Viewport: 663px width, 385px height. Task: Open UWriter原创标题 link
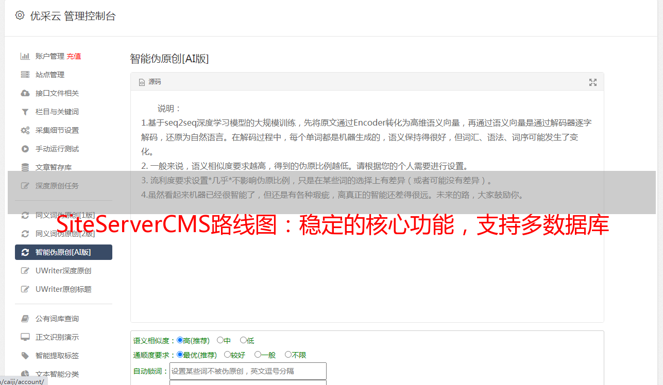[x=63, y=289]
